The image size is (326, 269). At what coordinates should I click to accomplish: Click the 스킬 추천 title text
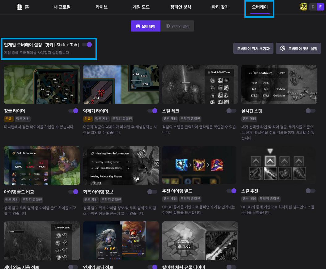tap(249, 191)
